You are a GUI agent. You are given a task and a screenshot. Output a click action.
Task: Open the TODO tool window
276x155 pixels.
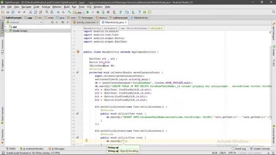click(x=11, y=149)
